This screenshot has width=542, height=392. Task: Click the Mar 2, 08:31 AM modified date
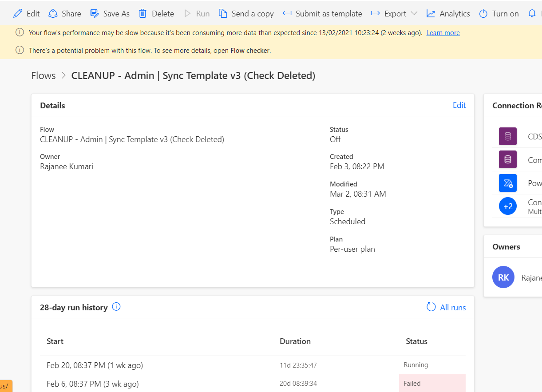[358, 194]
